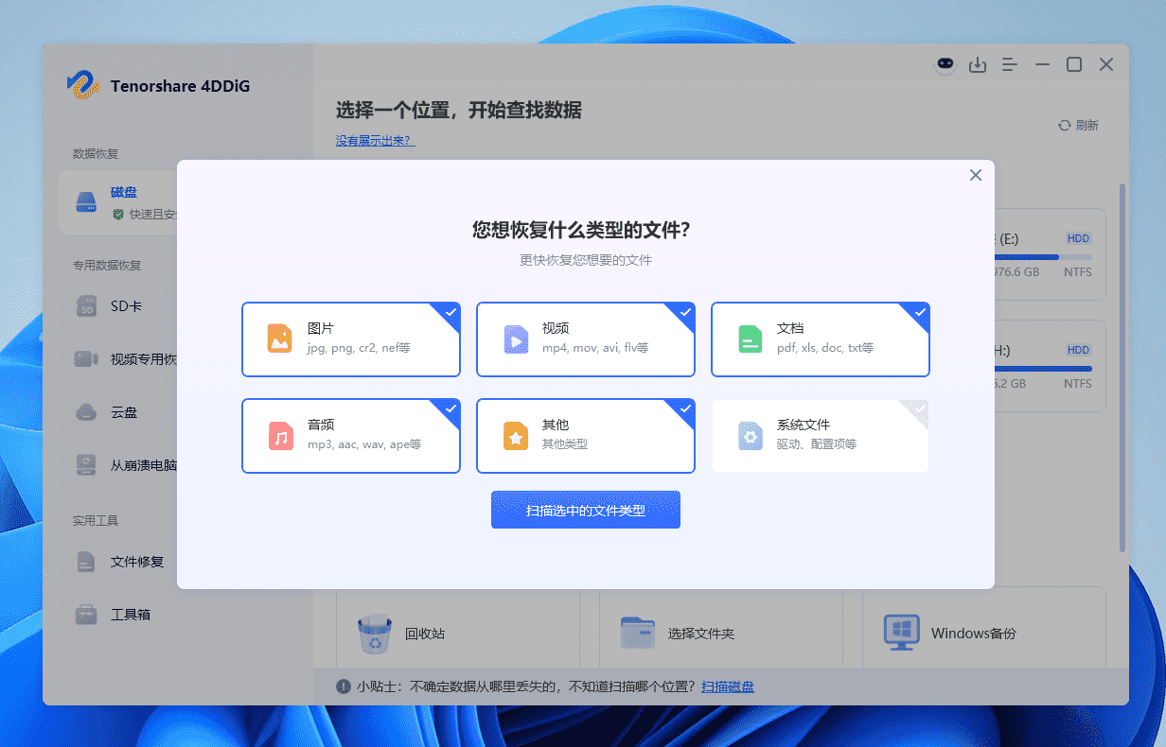Open the 扫描磁盘 link in the tip bar
This screenshot has width=1166, height=747.
click(727, 686)
